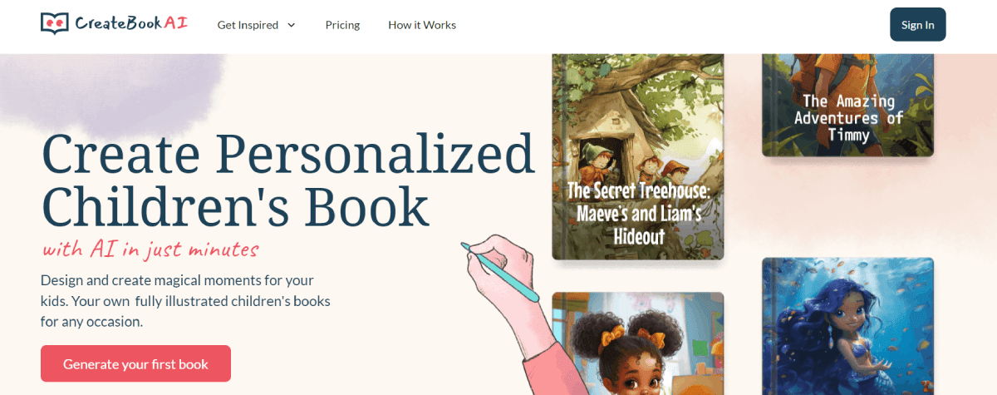Click Generate your first book button
The height and width of the screenshot is (395, 997).
[135, 363]
